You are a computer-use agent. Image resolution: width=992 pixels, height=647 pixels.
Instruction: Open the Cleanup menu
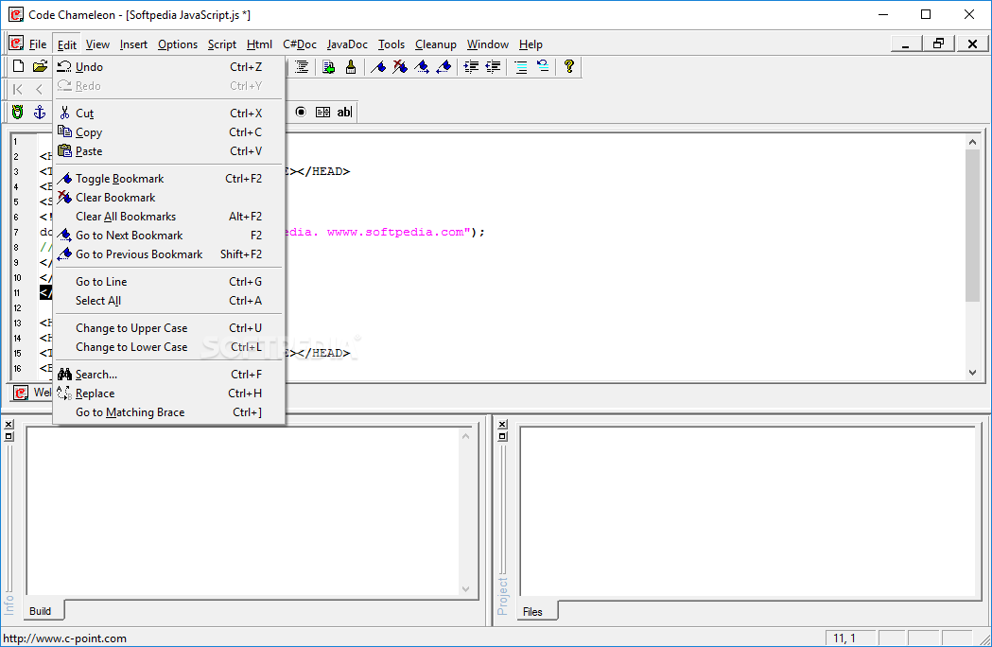[x=436, y=44]
